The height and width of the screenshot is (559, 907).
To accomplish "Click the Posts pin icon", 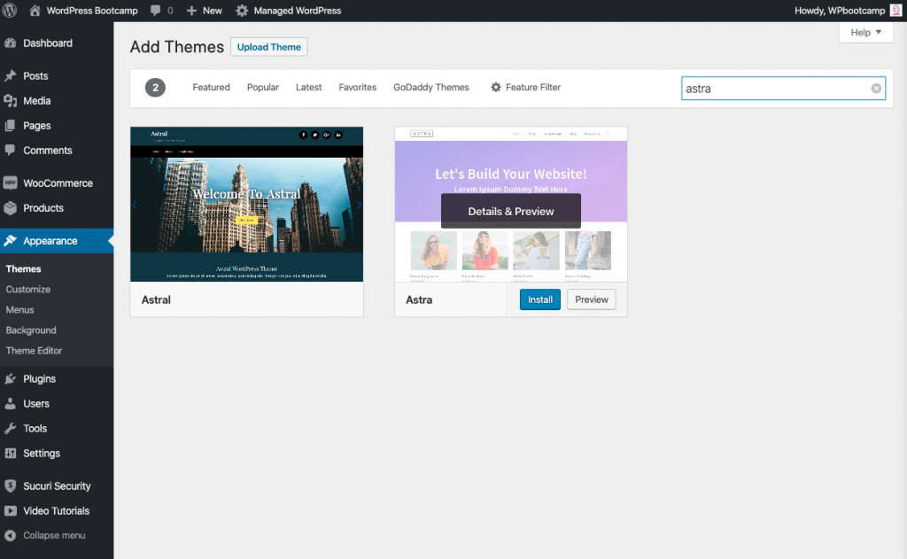I will [11, 76].
